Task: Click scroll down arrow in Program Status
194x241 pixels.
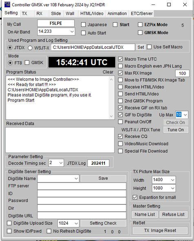Action: coord(111,116)
